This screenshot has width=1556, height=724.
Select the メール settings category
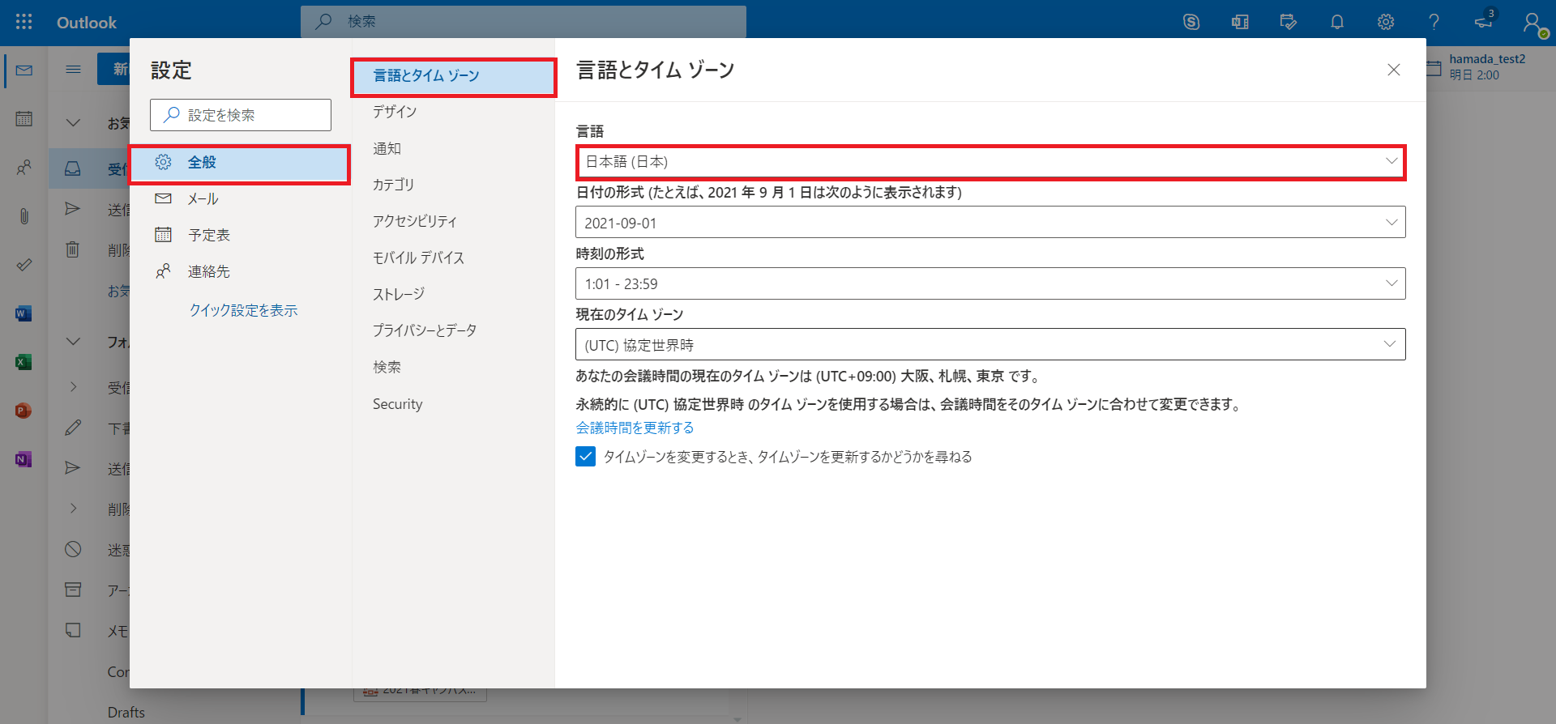pyautogui.click(x=203, y=199)
